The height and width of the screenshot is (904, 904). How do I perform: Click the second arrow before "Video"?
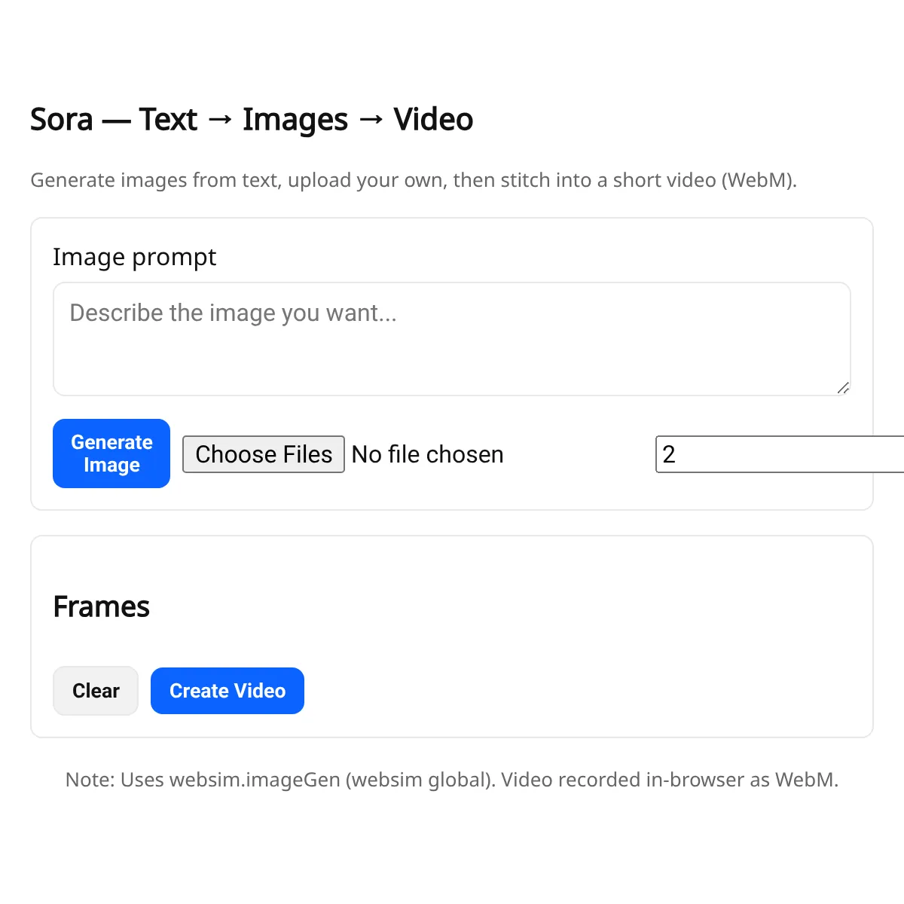[x=371, y=120]
